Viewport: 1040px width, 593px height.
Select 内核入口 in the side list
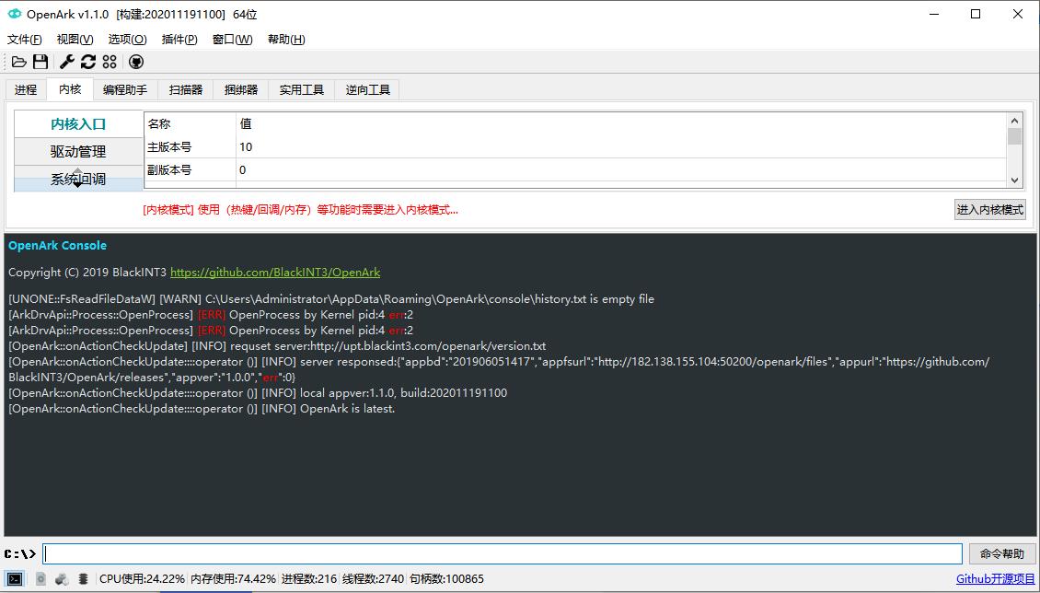click(x=78, y=124)
